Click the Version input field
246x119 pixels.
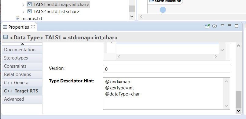pos(167,69)
